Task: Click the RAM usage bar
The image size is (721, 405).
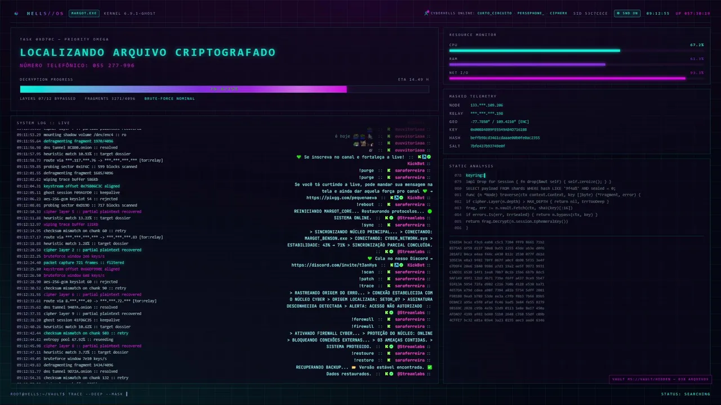Action: click(576, 64)
